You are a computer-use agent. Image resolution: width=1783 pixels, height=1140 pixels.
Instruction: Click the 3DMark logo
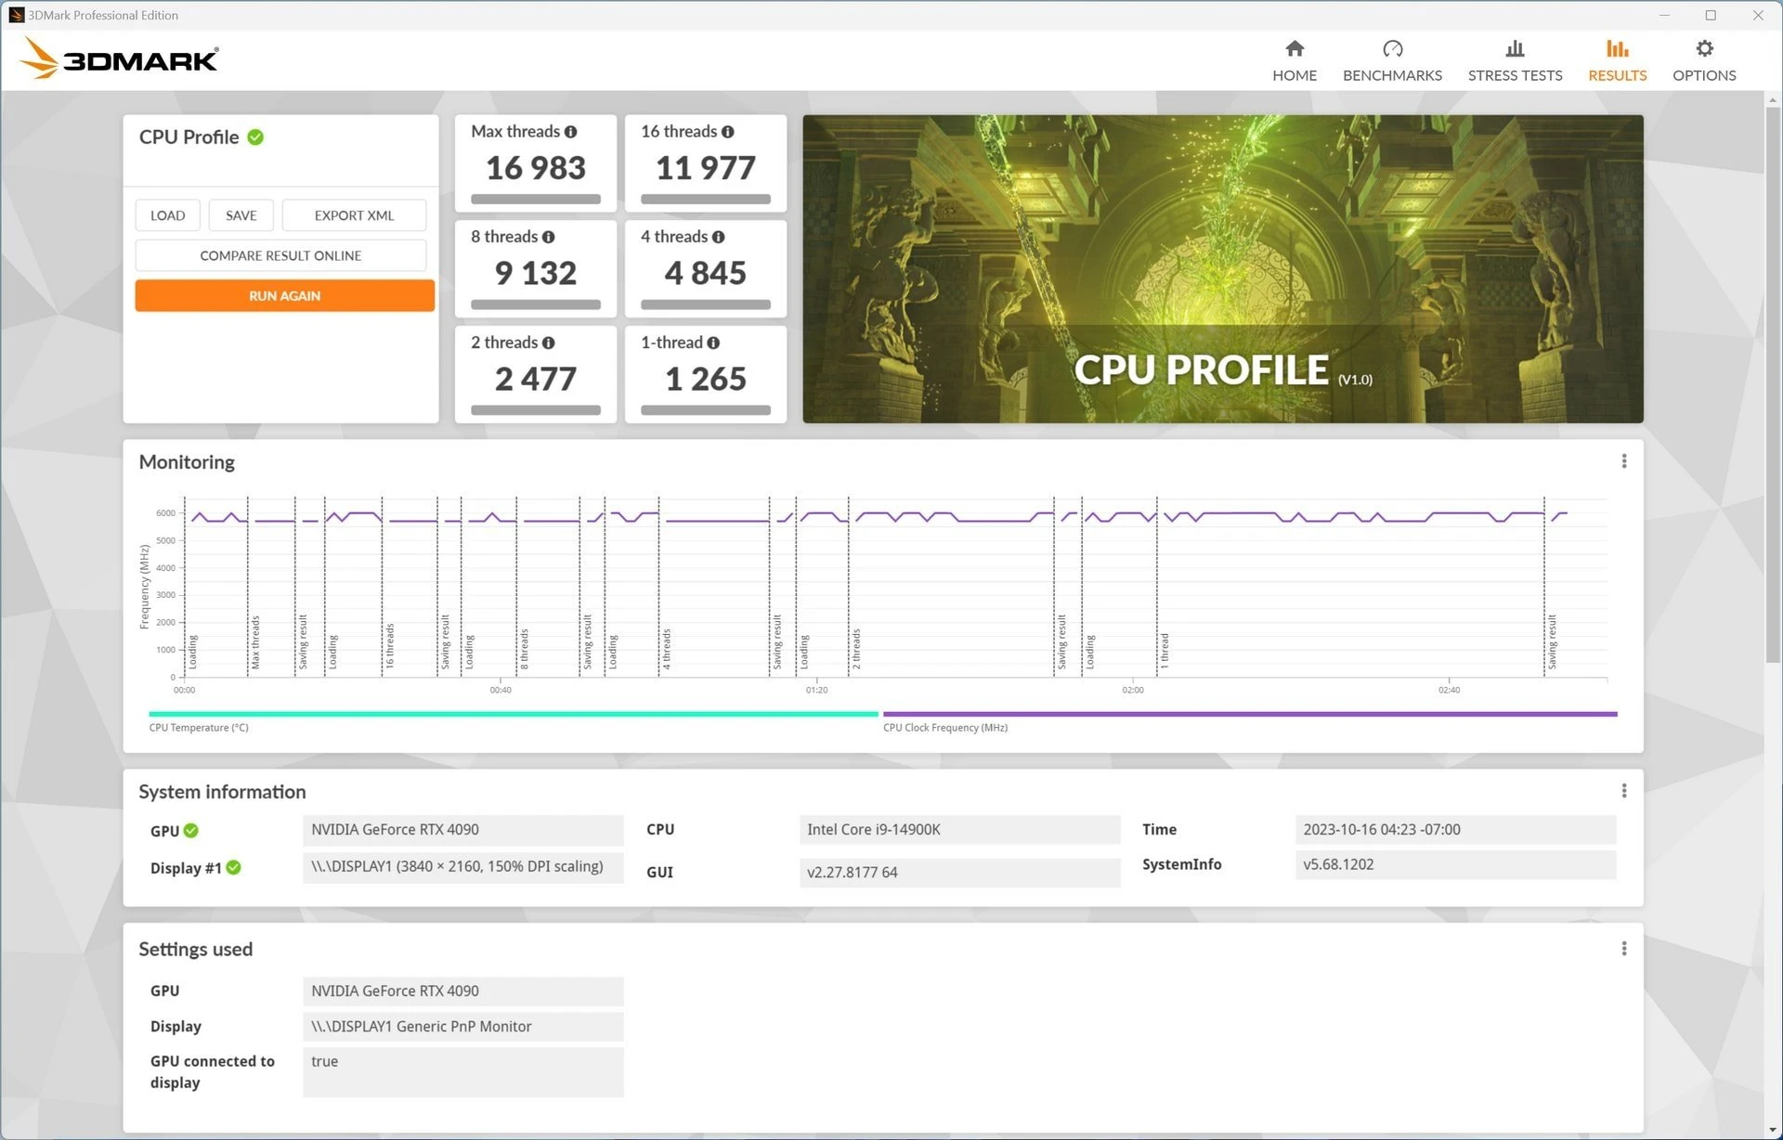(119, 58)
